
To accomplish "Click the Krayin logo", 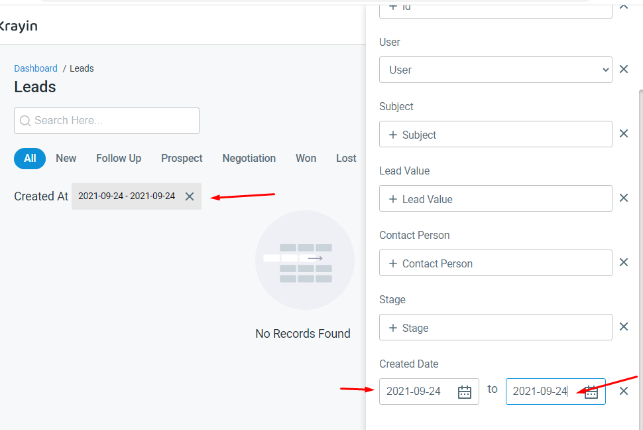I will coord(19,26).
